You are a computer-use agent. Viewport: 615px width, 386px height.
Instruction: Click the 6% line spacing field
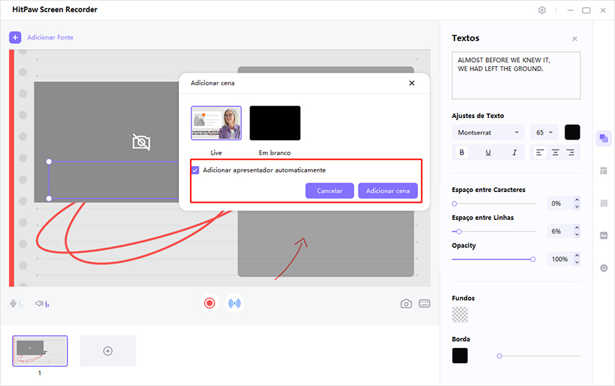pos(560,231)
